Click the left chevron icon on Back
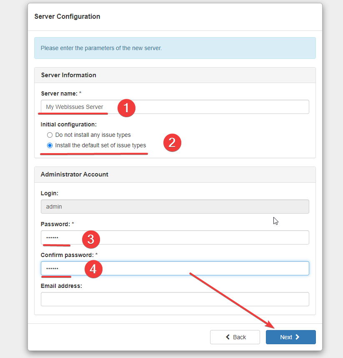 point(228,337)
